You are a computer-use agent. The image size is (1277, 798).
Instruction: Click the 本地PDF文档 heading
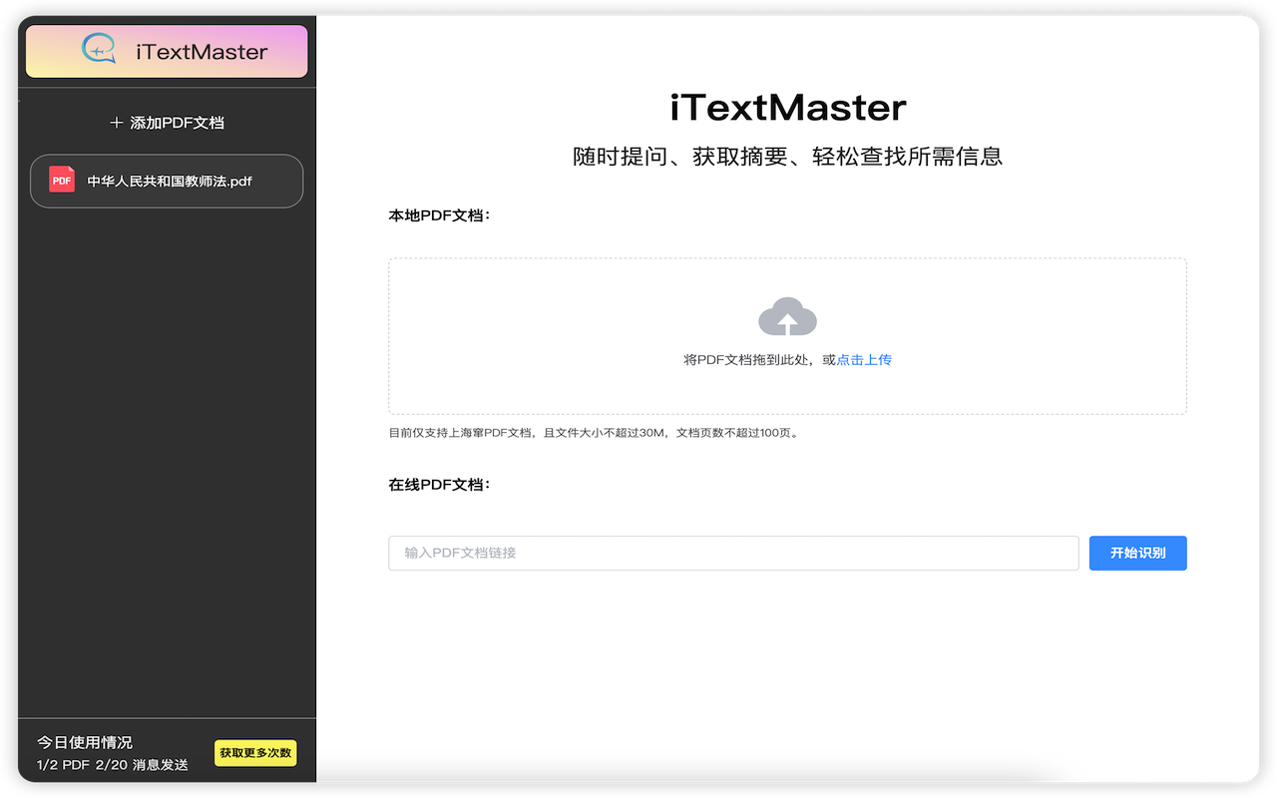(x=439, y=214)
